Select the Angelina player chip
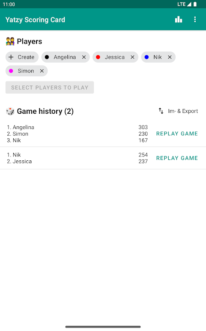 (x=65, y=57)
